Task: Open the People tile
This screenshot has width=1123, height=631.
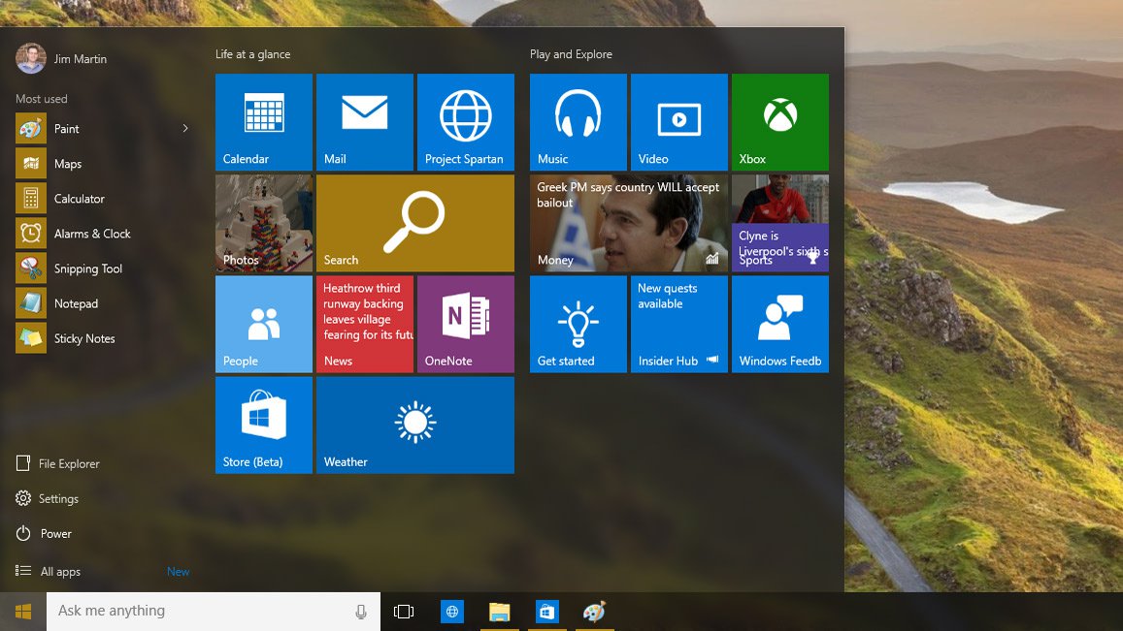Action: 264,324
